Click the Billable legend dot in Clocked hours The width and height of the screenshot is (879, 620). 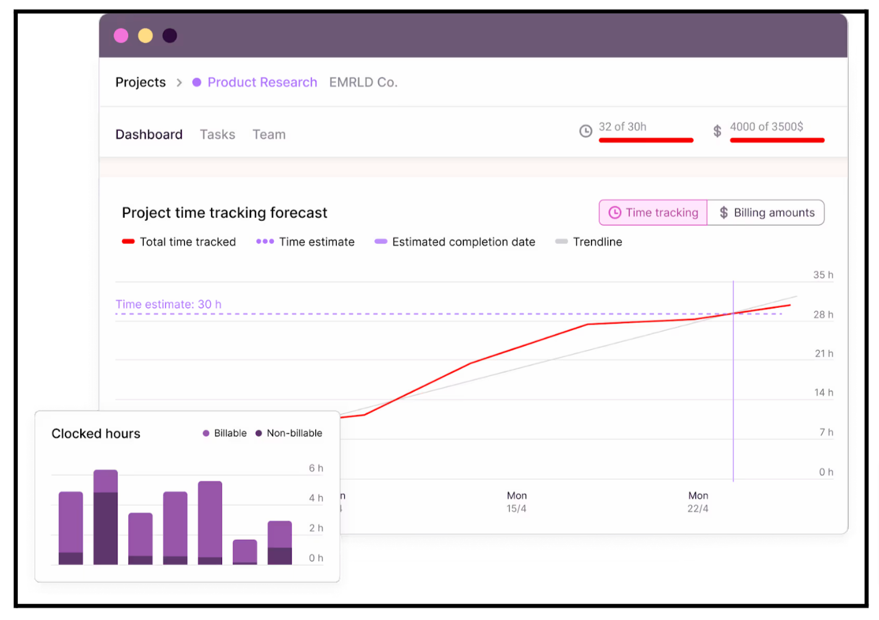207,433
